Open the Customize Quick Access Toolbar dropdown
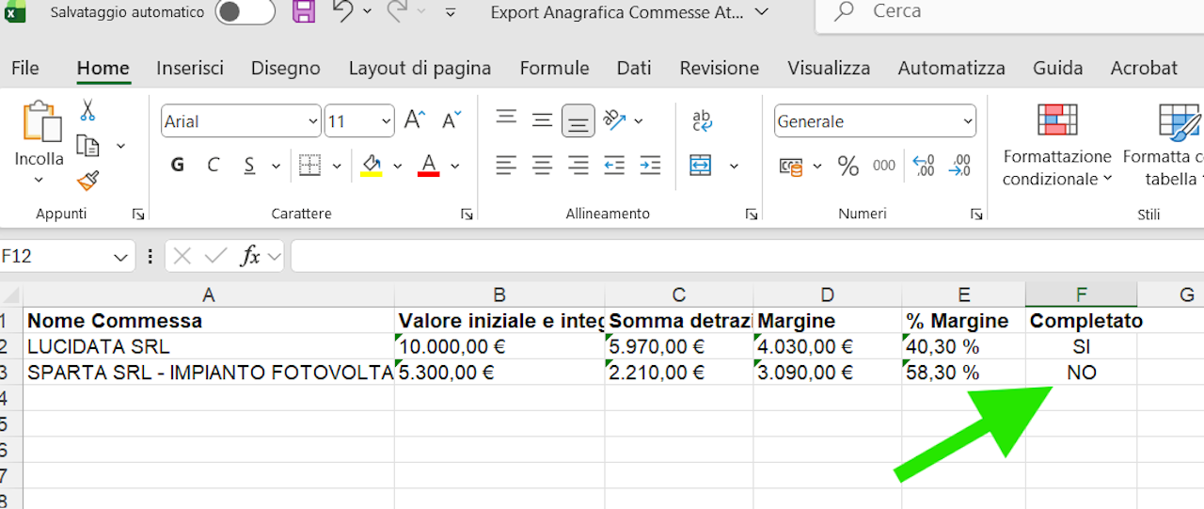 pyautogui.click(x=450, y=12)
